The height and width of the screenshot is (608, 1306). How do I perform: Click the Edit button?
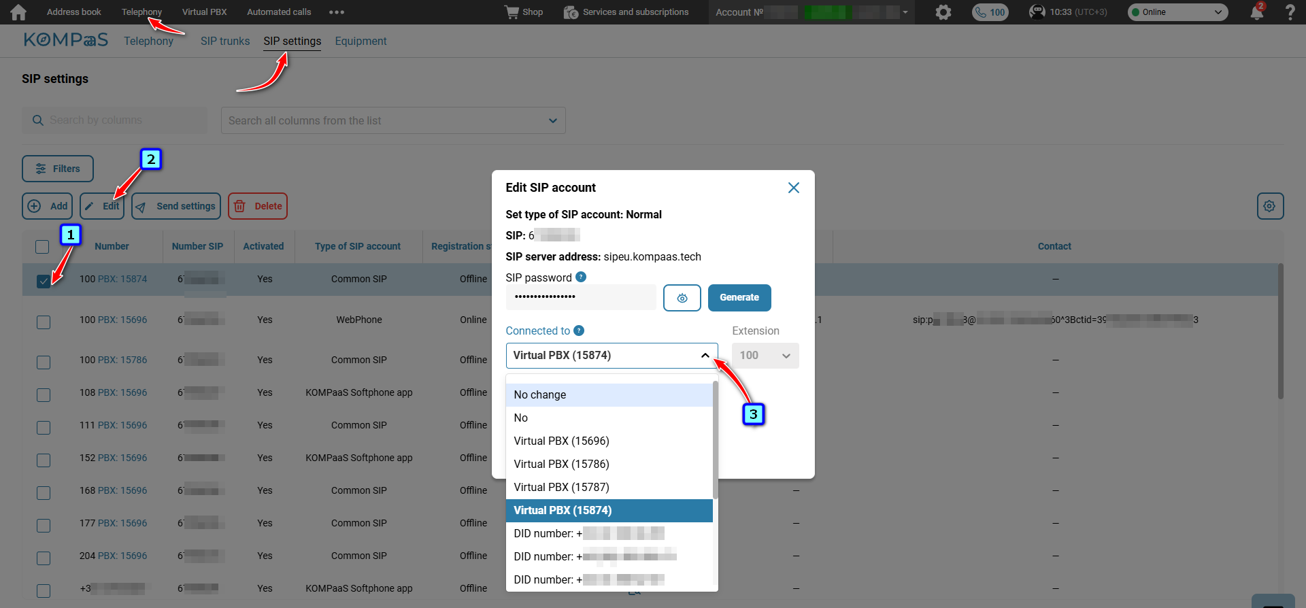coord(102,206)
